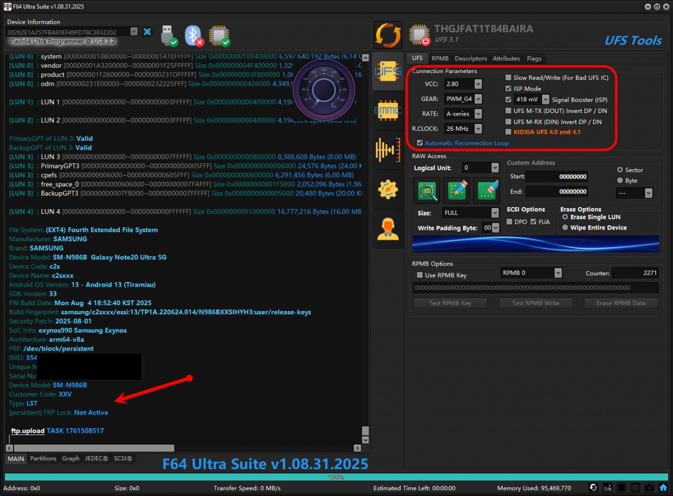Switch to the Descriptors tab

point(471,58)
